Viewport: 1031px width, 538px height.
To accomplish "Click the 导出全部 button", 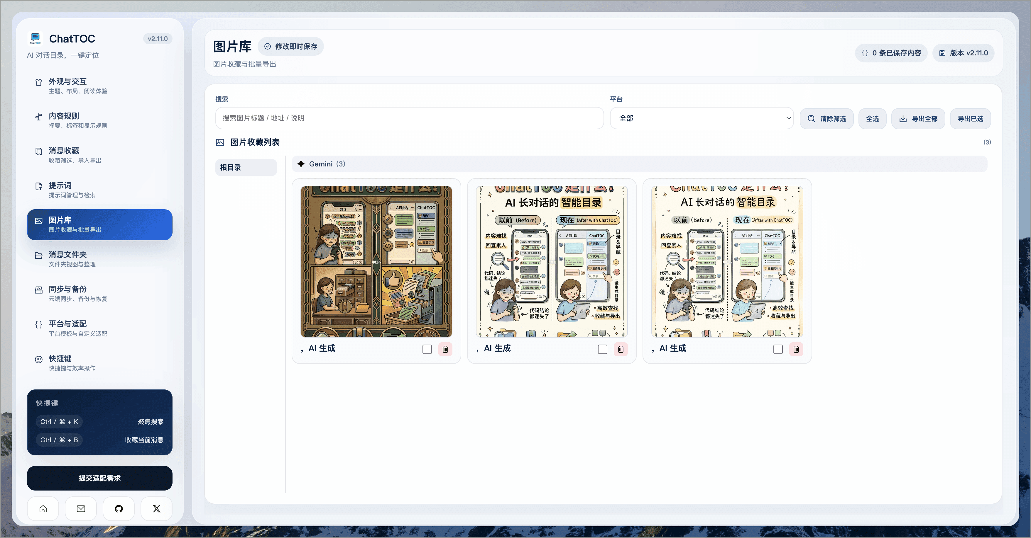I will [918, 119].
